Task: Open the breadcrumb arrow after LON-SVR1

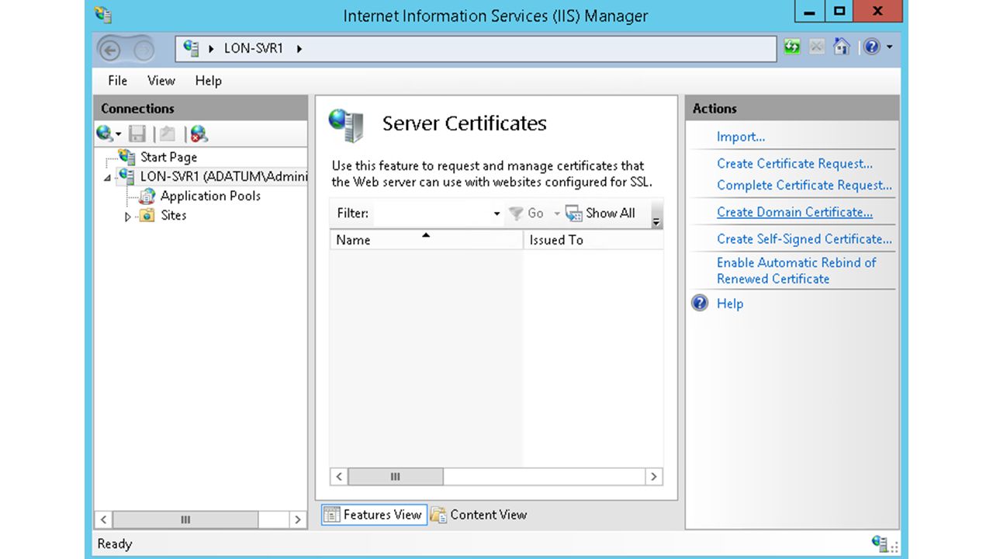Action: [x=299, y=49]
